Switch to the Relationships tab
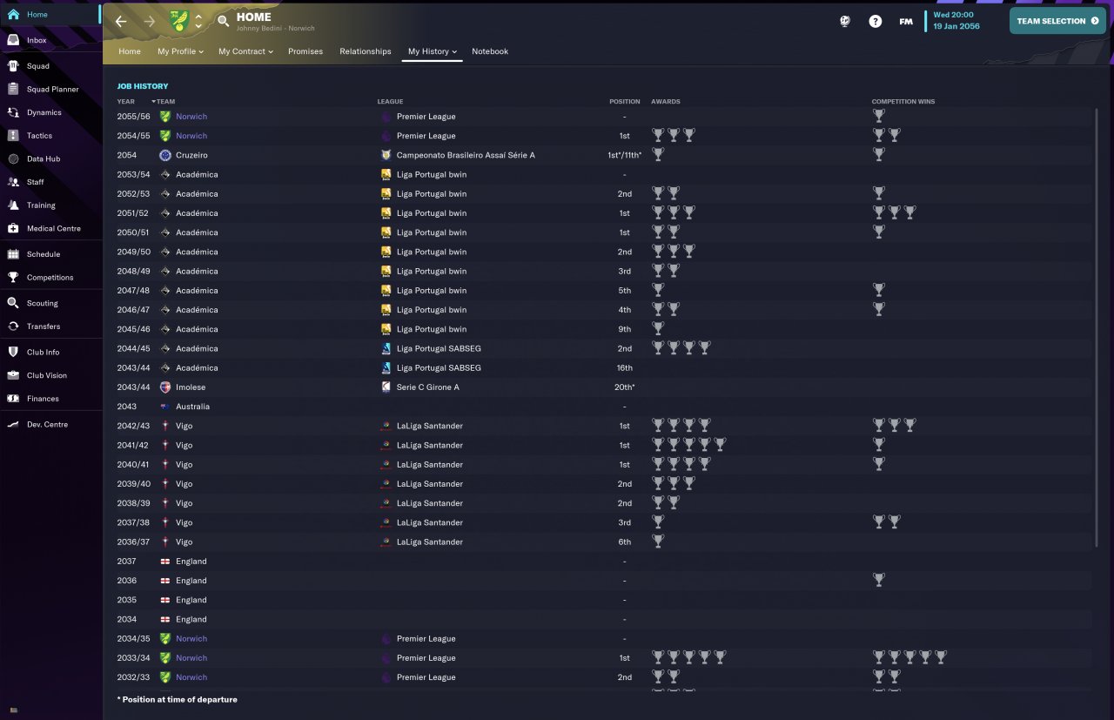The width and height of the screenshot is (1114, 720). click(x=366, y=51)
